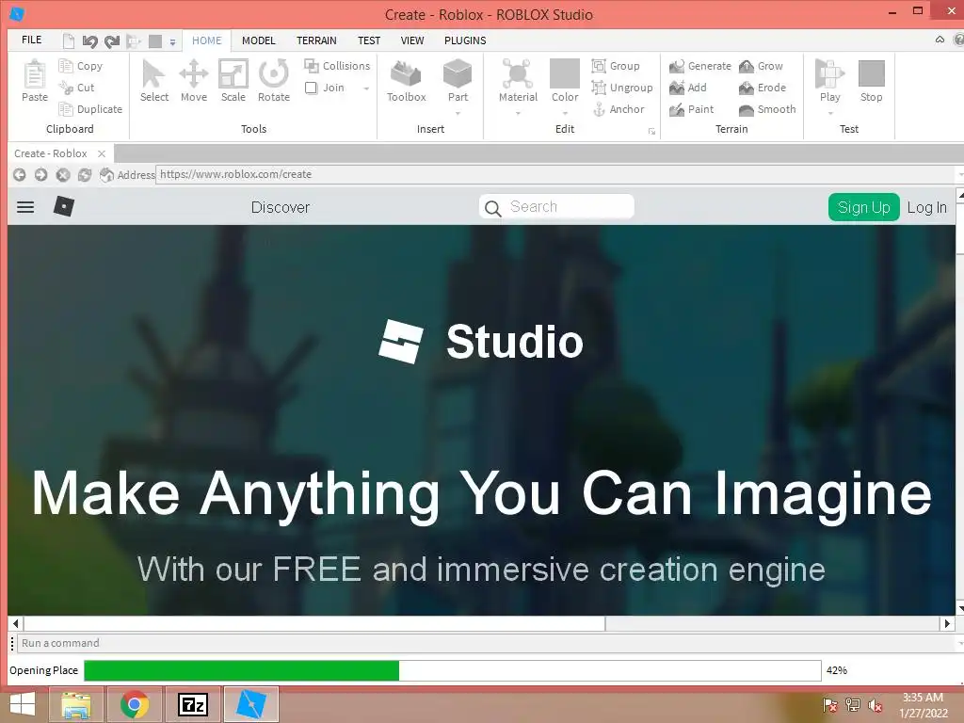Expand the Play dropdown arrow
Screen dimensions: 964x723
pyautogui.click(x=830, y=113)
